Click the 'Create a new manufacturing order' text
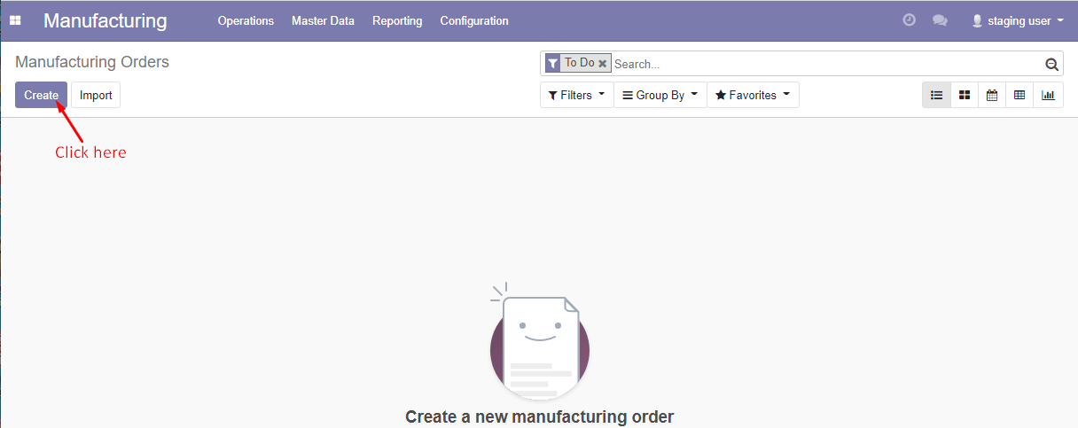Image resolution: width=1078 pixels, height=428 pixels. point(539,416)
